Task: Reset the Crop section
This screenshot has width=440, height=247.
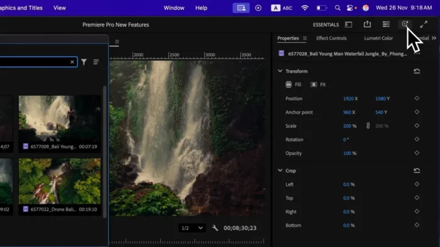Action: click(x=417, y=171)
